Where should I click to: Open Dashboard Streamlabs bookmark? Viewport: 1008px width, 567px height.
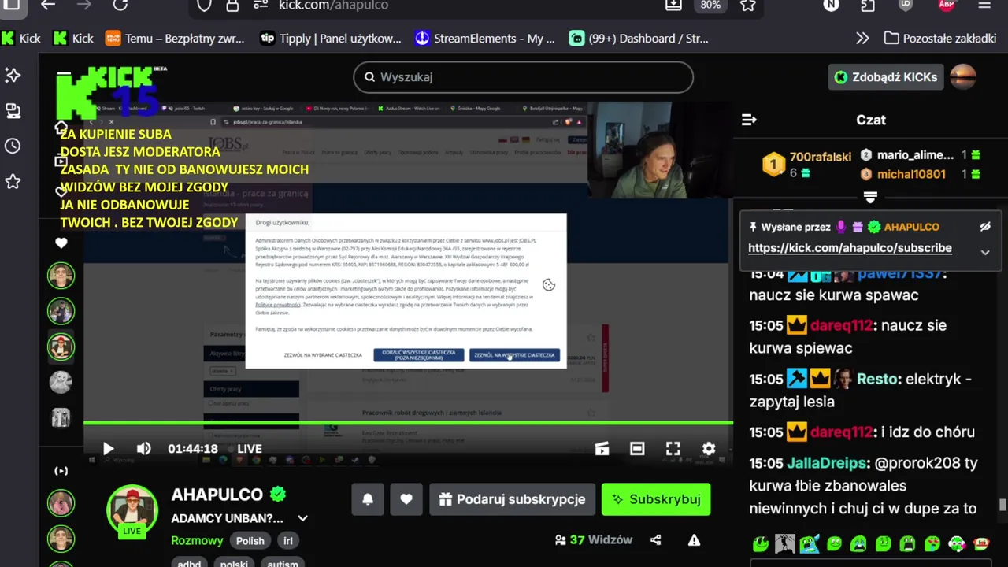639,39
